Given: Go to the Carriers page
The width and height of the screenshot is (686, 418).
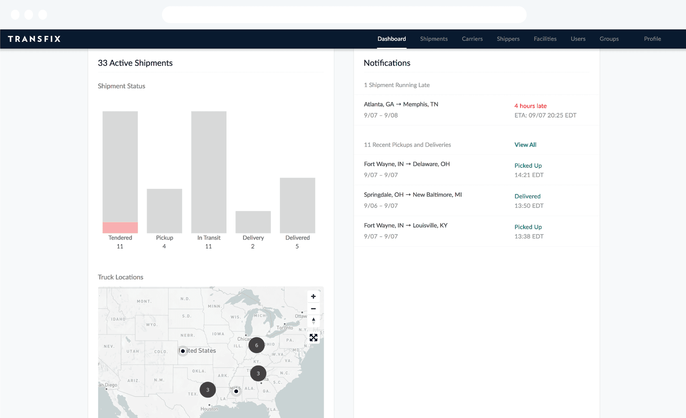Looking at the screenshot, I should 472,39.
